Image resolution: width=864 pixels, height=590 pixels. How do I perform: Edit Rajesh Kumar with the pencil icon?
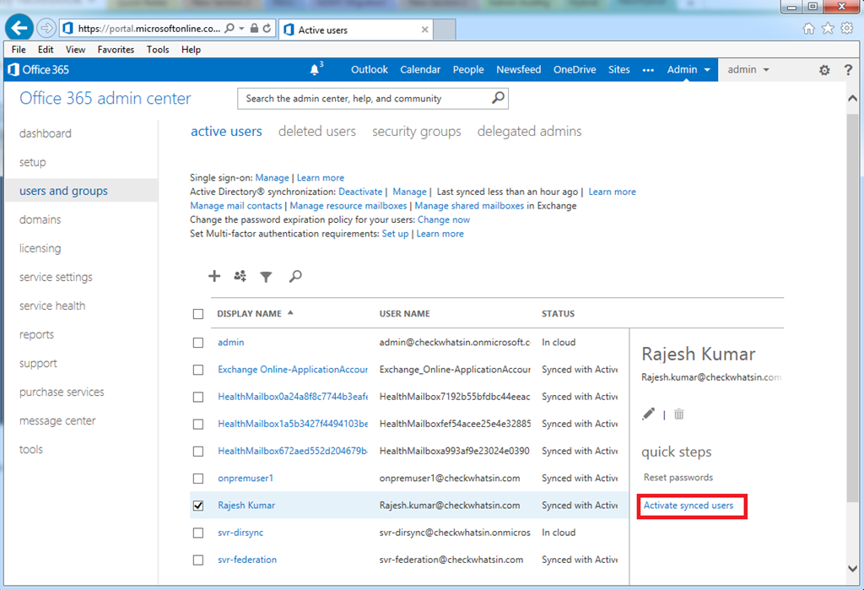coord(649,414)
